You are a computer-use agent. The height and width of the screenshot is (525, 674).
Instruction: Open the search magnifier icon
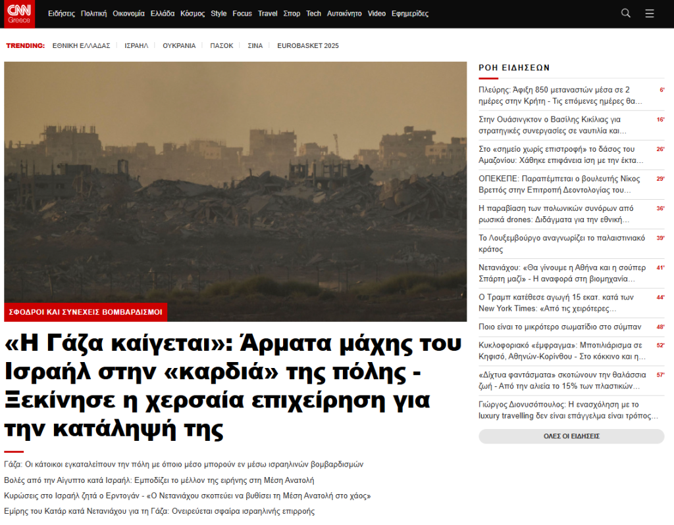pos(626,13)
